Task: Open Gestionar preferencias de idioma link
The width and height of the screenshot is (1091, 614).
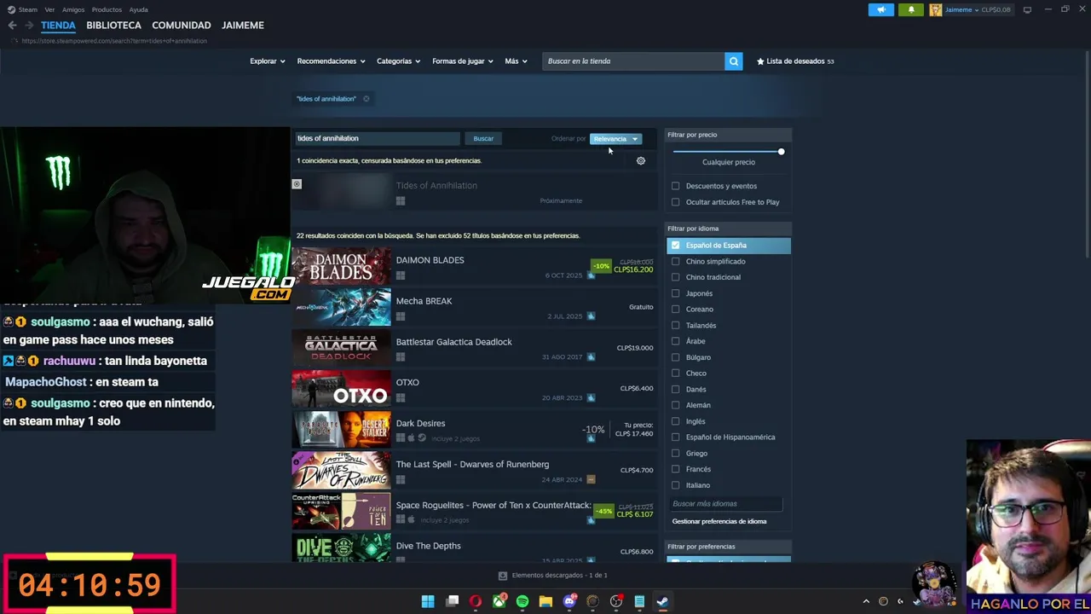Action: pos(719,521)
